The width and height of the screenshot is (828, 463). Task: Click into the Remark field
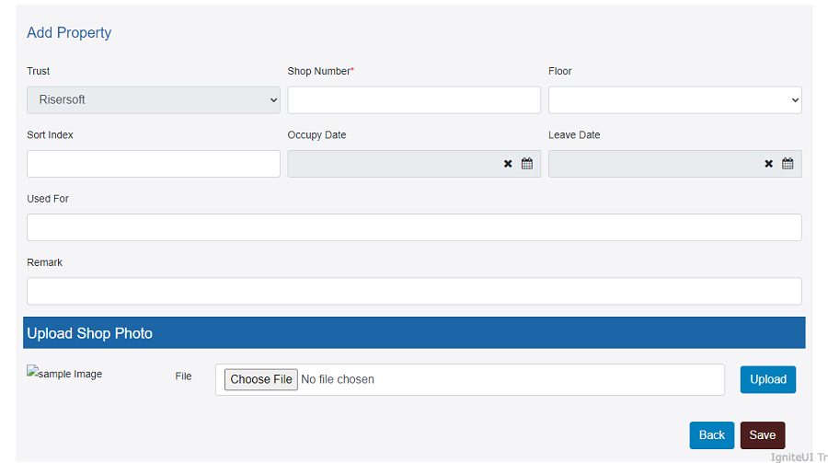(414, 291)
